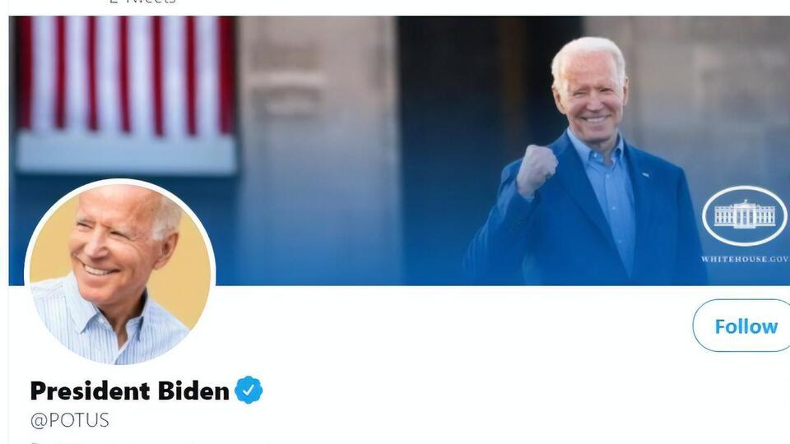The image size is (790, 444).
Task: Click the blue verified checkmark badge
Action: pyautogui.click(x=249, y=390)
